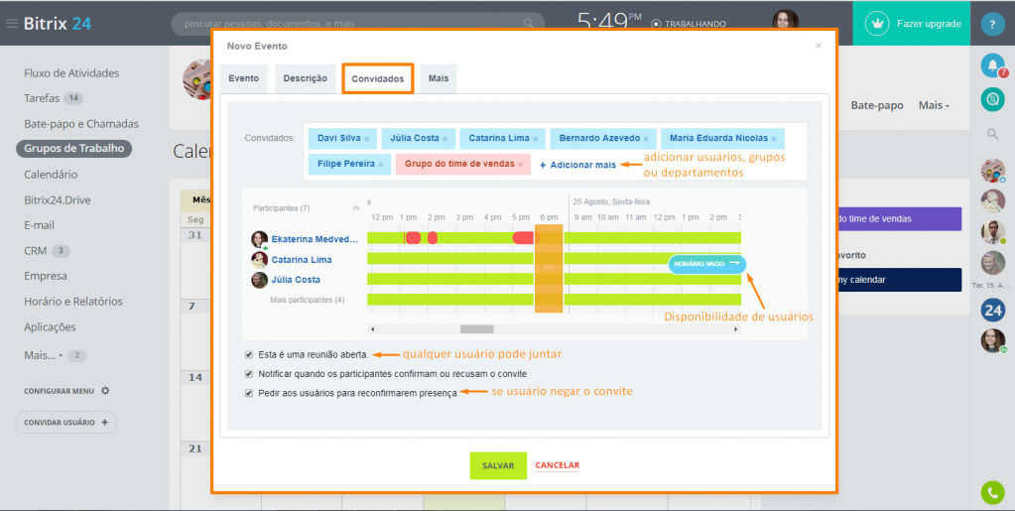
Task: Click the timeline scroll right arrow
Action: pos(735,329)
